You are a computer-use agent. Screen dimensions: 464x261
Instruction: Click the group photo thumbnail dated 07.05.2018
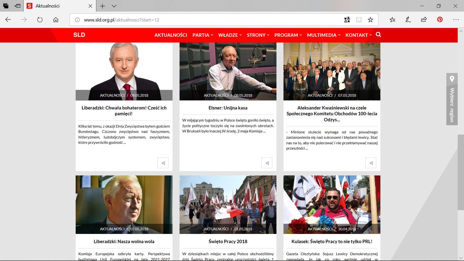tap(332, 72)
